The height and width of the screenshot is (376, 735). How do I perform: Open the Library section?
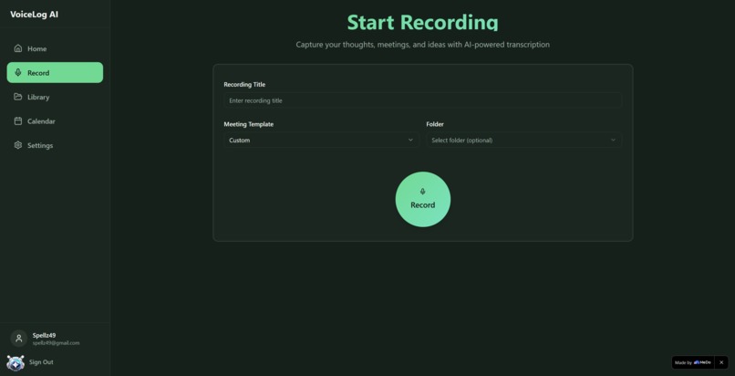(55, 97)
